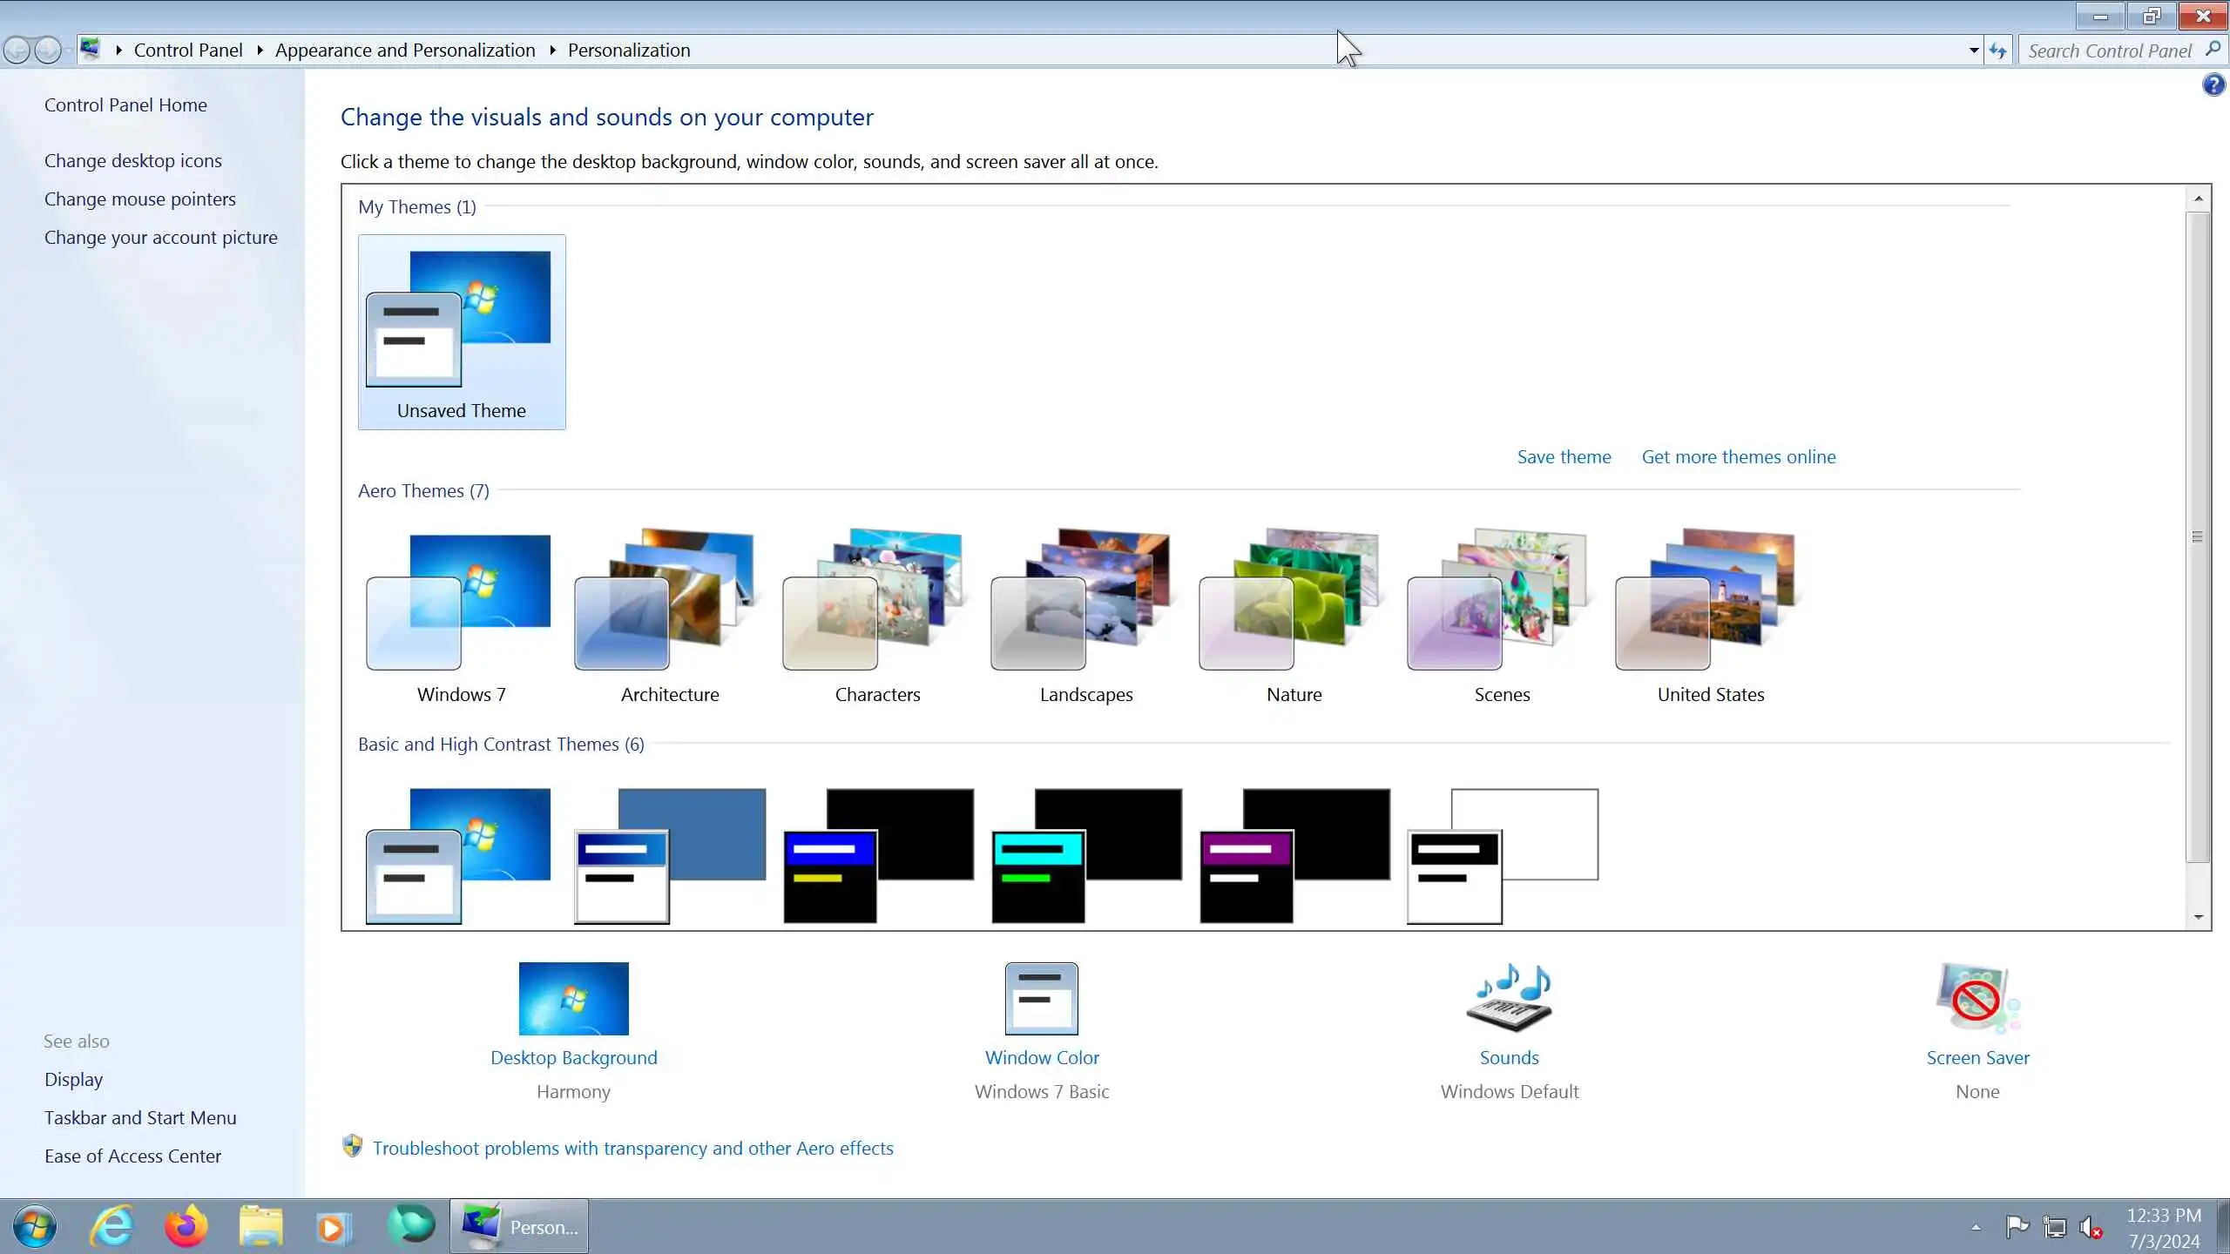Go to Appearance and Personalization breadcrumb
Image resolution: width=2230 pixels, height=1254 pixels.
[405, 51]
